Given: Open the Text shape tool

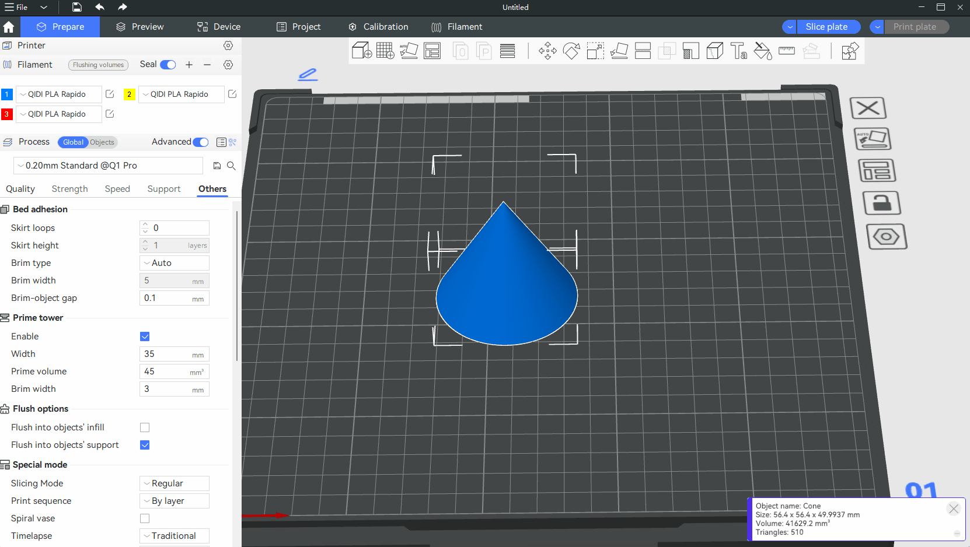Looking at the screenshot, I should click(738, 51).
